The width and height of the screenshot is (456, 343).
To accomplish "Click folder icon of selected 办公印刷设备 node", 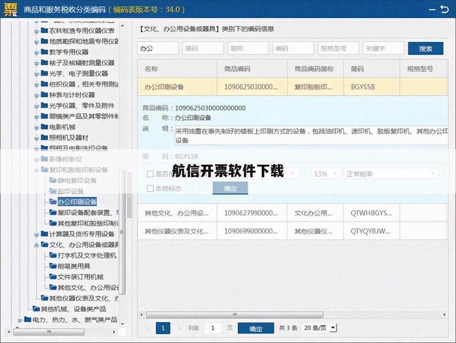I will pyautogui.click(x=53, y=201).
